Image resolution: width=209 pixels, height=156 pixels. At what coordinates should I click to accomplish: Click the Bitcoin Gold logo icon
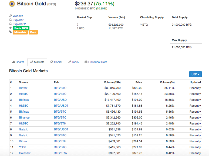[12, 4]
